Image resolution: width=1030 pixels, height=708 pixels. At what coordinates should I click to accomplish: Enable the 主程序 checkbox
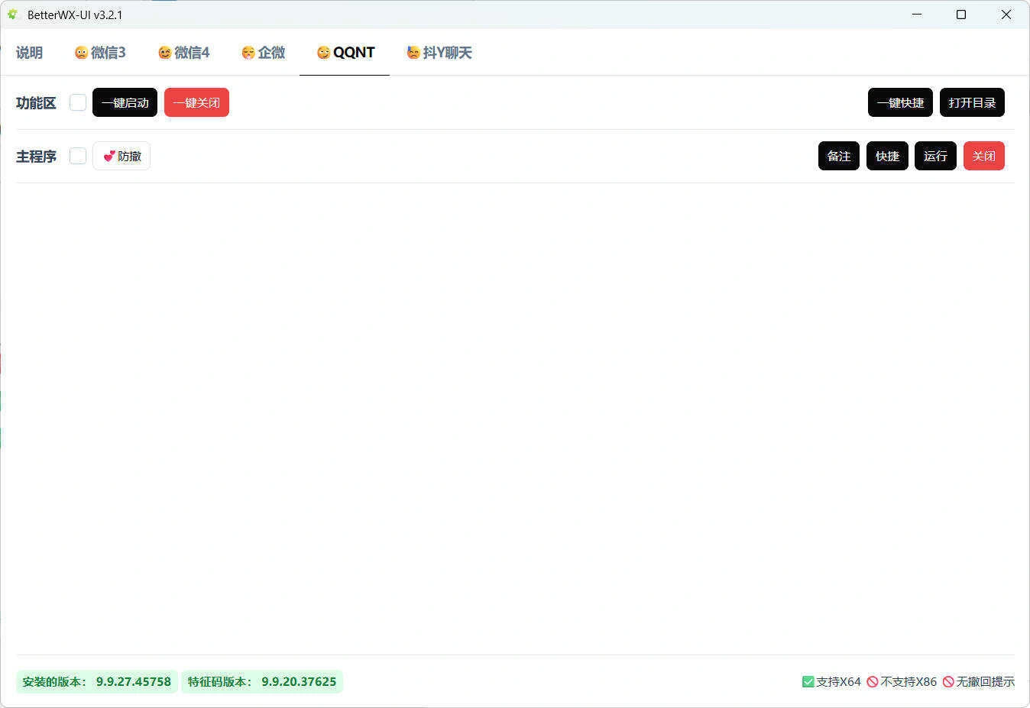77,155
